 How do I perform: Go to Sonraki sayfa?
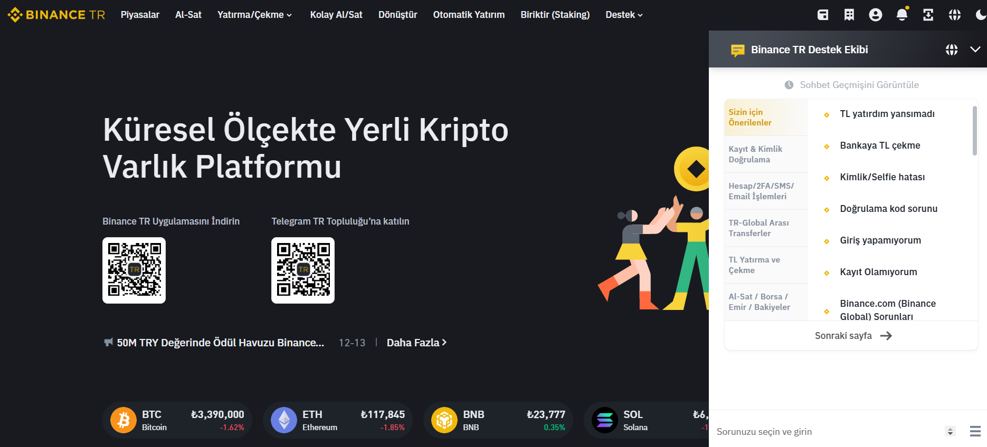[x=853, y=336]
